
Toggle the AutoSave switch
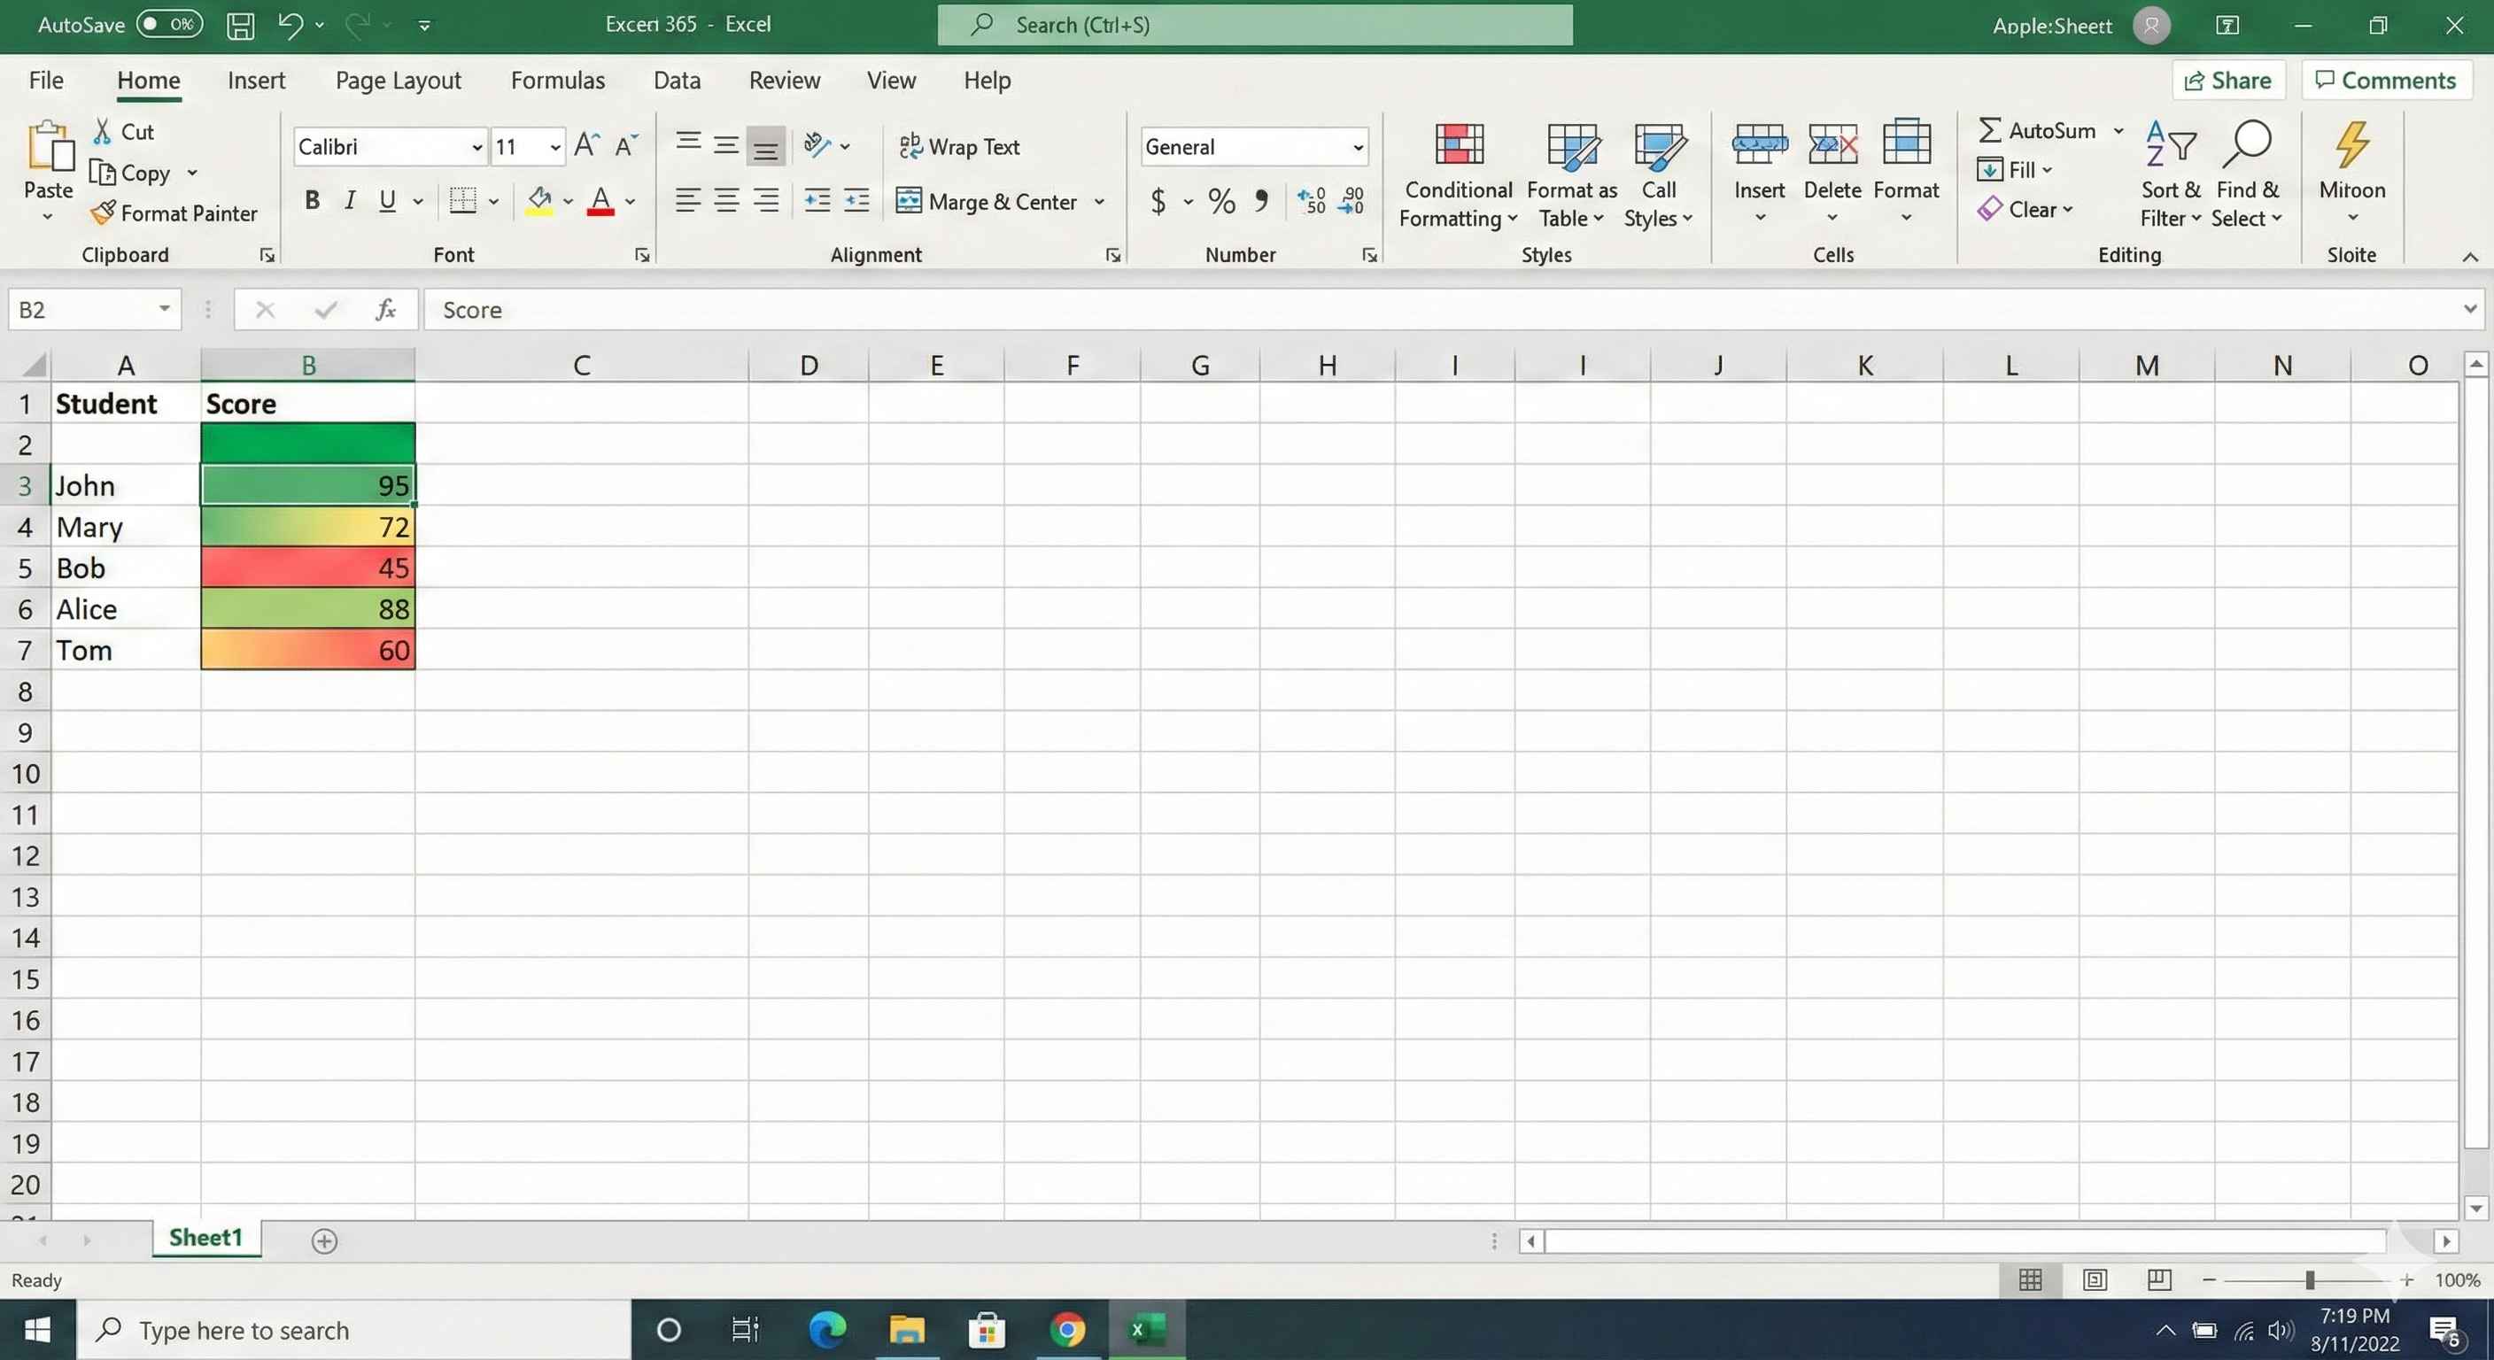(x=168, y=24)
